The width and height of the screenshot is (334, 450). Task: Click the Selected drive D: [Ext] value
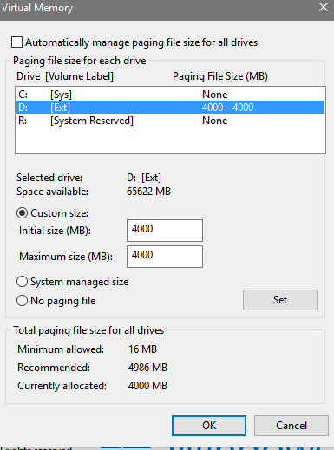(x=144, y=178)
